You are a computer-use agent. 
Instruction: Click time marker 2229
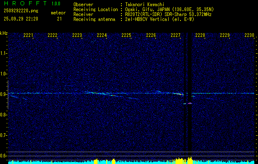225,35
